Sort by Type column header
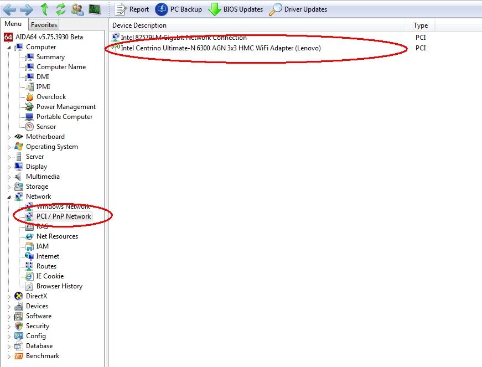The image size is (482, 367). point(421,25)
